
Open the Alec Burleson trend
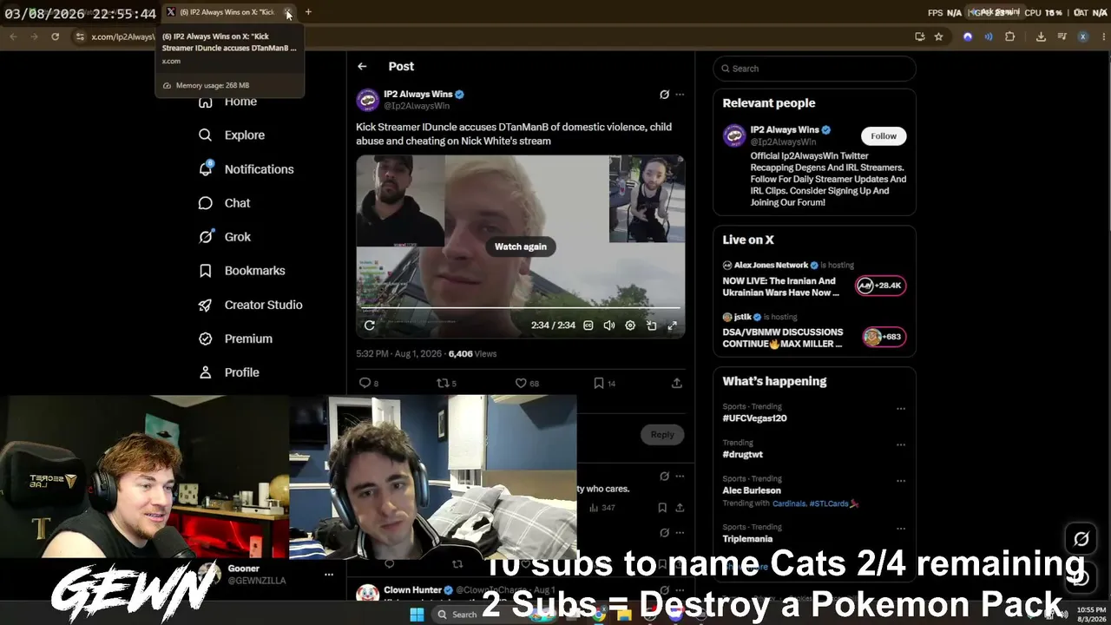(752, 490)
